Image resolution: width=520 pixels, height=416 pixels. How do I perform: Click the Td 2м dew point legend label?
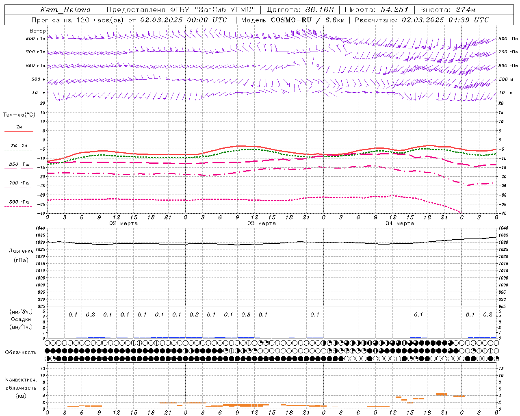point(19,145)
